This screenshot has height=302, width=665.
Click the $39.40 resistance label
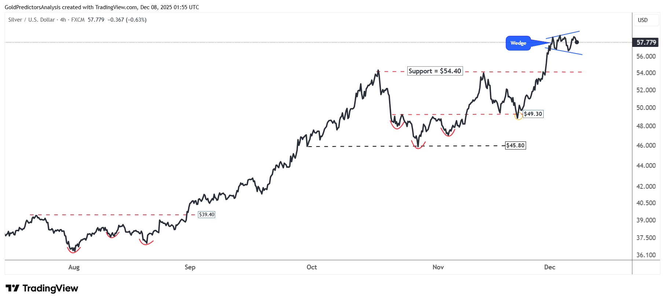coord(206,214)
